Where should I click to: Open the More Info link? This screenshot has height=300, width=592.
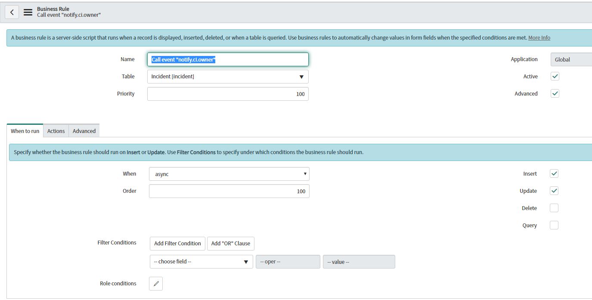point(539,37)
